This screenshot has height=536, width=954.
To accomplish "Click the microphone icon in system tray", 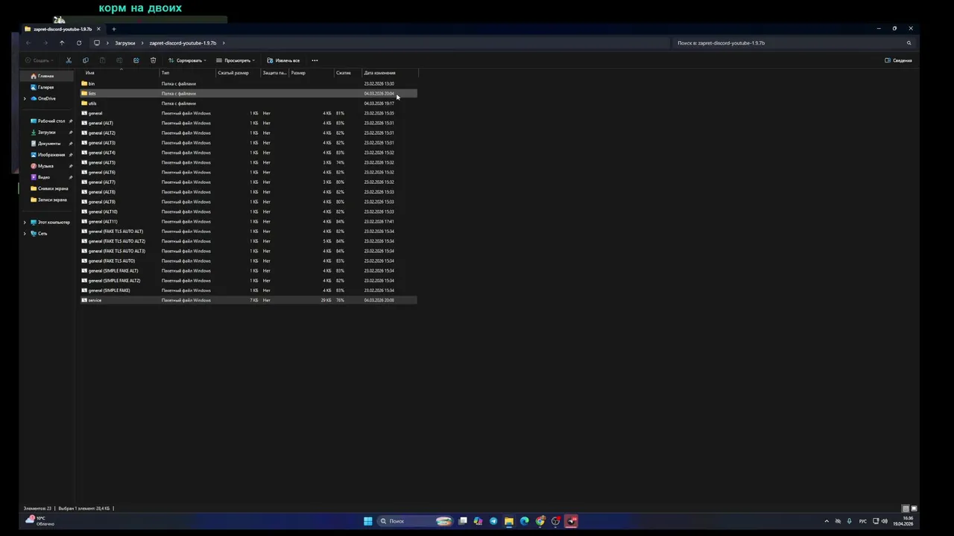I will 849,521.
